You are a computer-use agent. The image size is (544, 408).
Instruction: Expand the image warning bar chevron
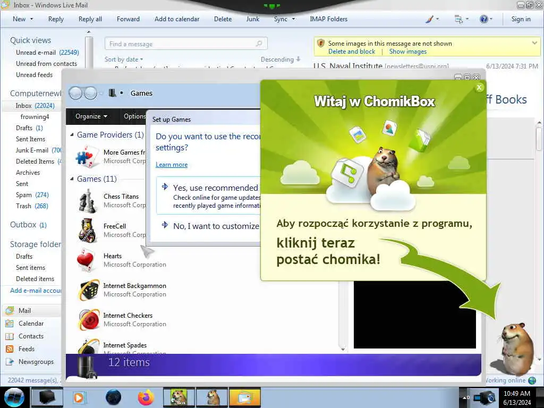pyautogui.click(x=534, y=43)
